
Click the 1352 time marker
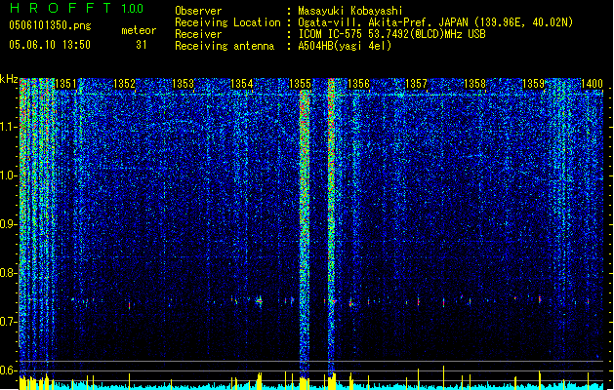124,84
